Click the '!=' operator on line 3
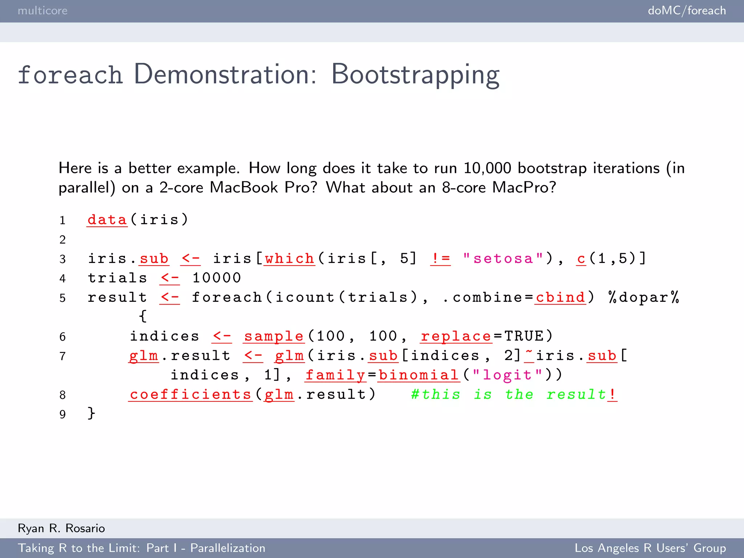The image size is (744, 558). tap(441, 259)
